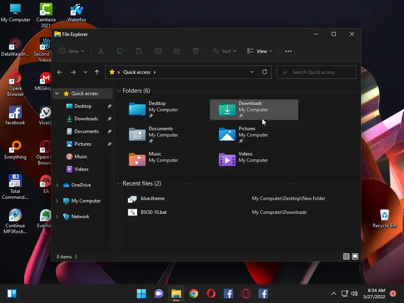
Task: Refresh the Quick access view
Action: tap(265, 72)
